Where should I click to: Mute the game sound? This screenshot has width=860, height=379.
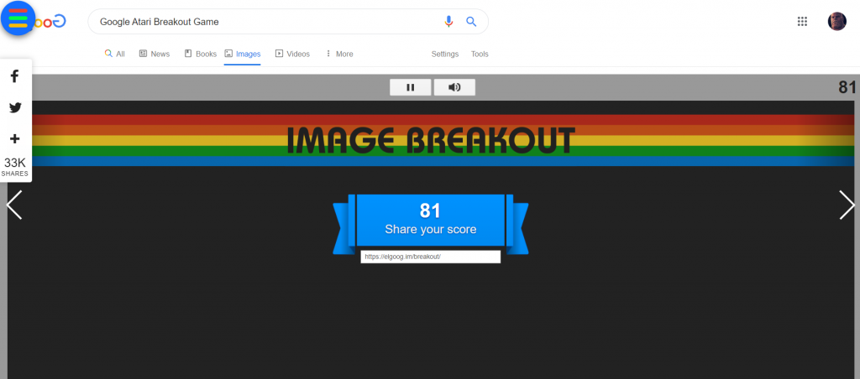(x=454, y=87)
